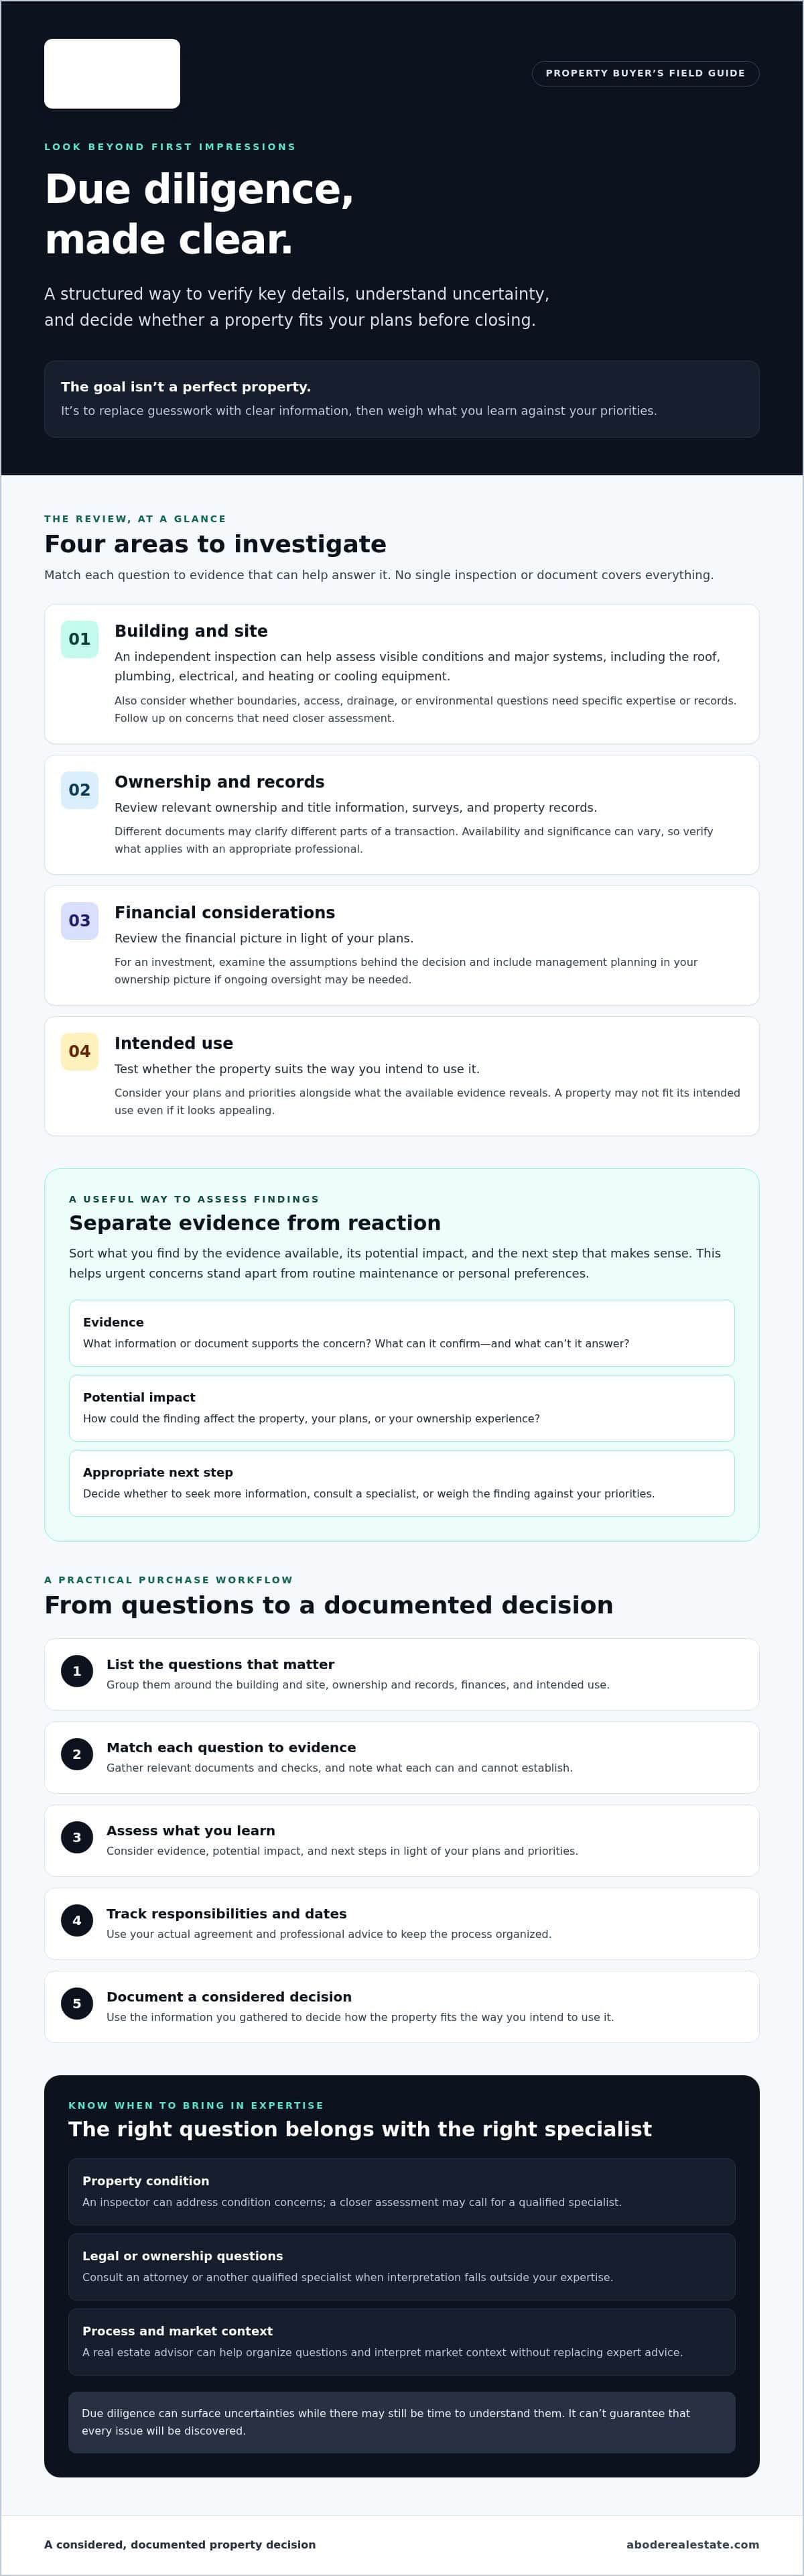Select the Appropriate next step card
Image resolution: width=804 pixels, height=2576 pixels.
tap(402, 1483)
